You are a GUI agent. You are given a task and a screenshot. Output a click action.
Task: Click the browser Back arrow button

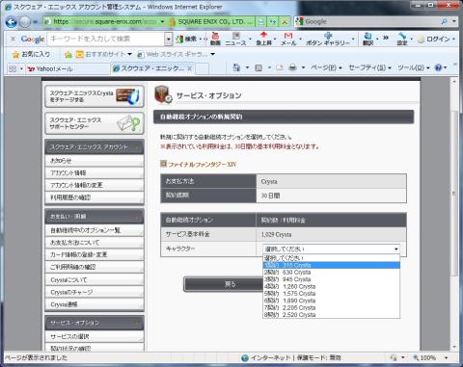click(12, 22)
